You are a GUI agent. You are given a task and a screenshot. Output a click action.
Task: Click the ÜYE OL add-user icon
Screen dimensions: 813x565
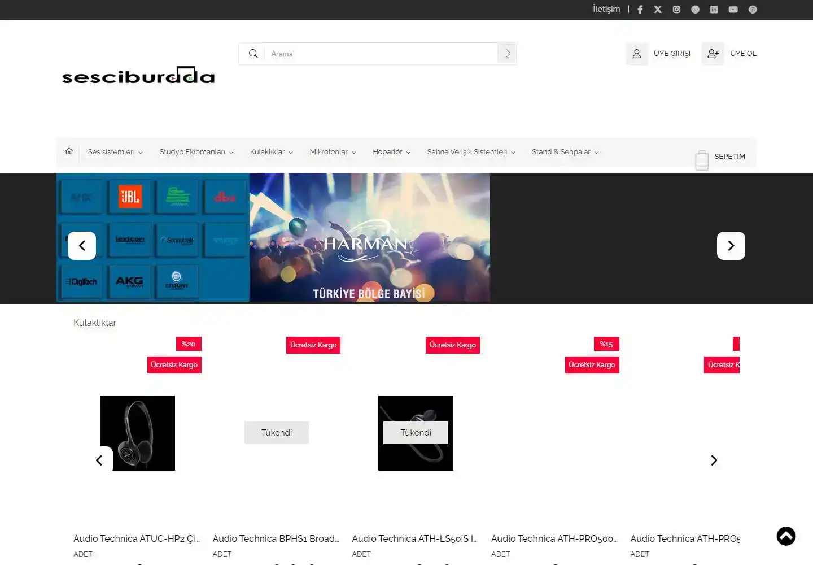tap(713, 54)
